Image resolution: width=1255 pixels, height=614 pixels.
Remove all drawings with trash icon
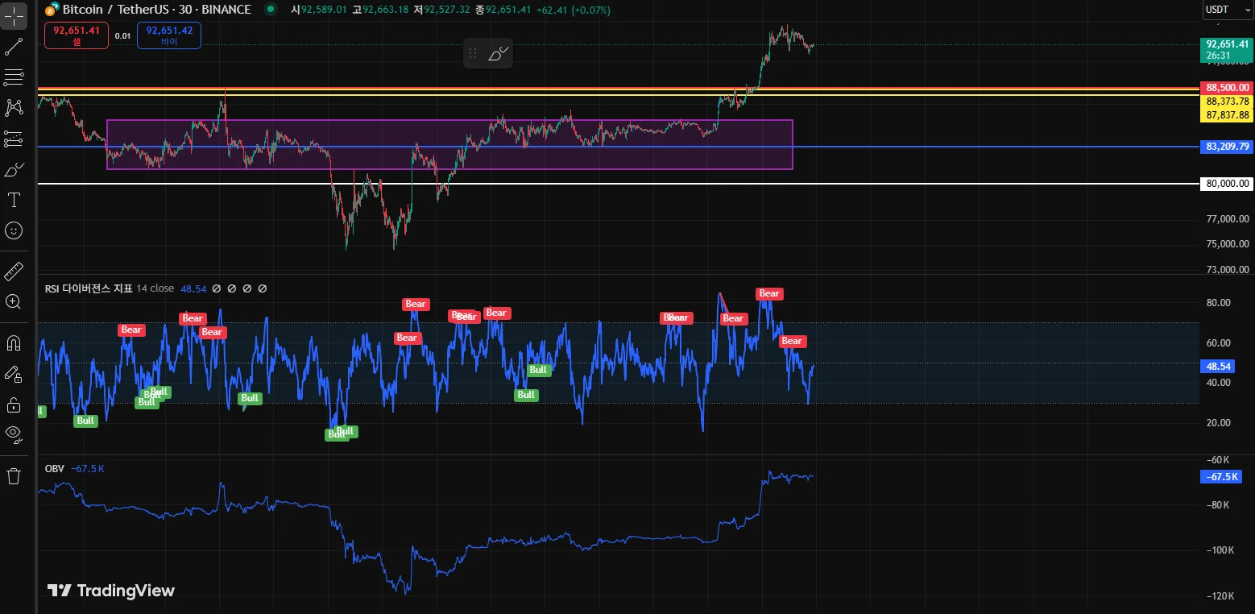(14, 475)
